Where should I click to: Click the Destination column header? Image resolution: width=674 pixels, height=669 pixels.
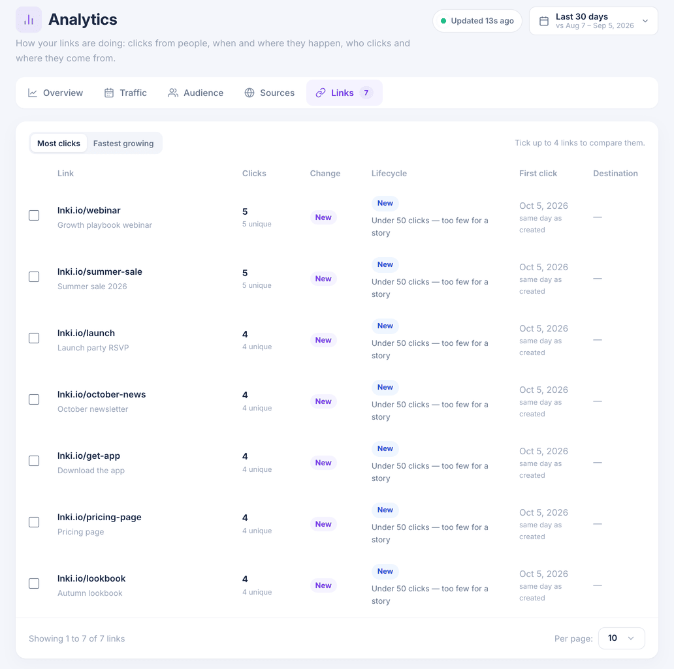pyautogui.click(x=615, y=173)
